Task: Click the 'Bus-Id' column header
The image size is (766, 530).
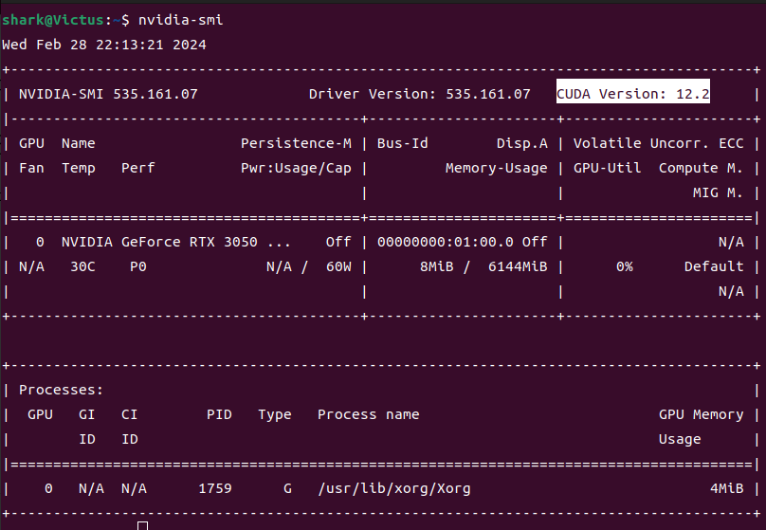Action: click(x=403, y=143)
